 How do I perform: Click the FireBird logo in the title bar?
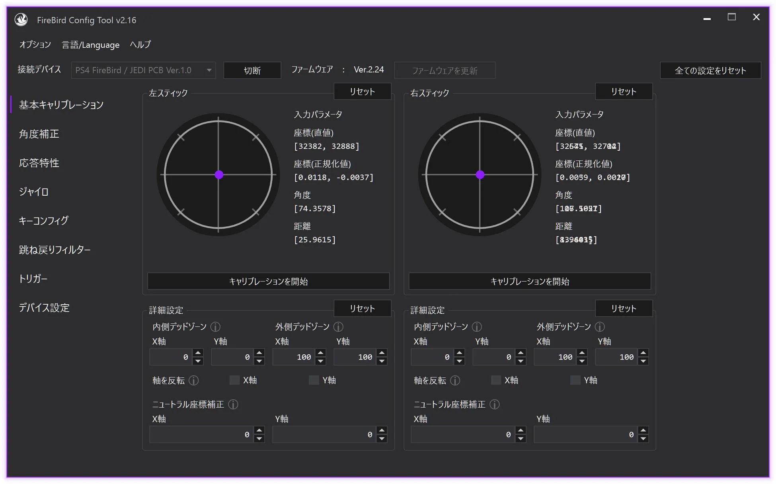click(x=21, y=19)
